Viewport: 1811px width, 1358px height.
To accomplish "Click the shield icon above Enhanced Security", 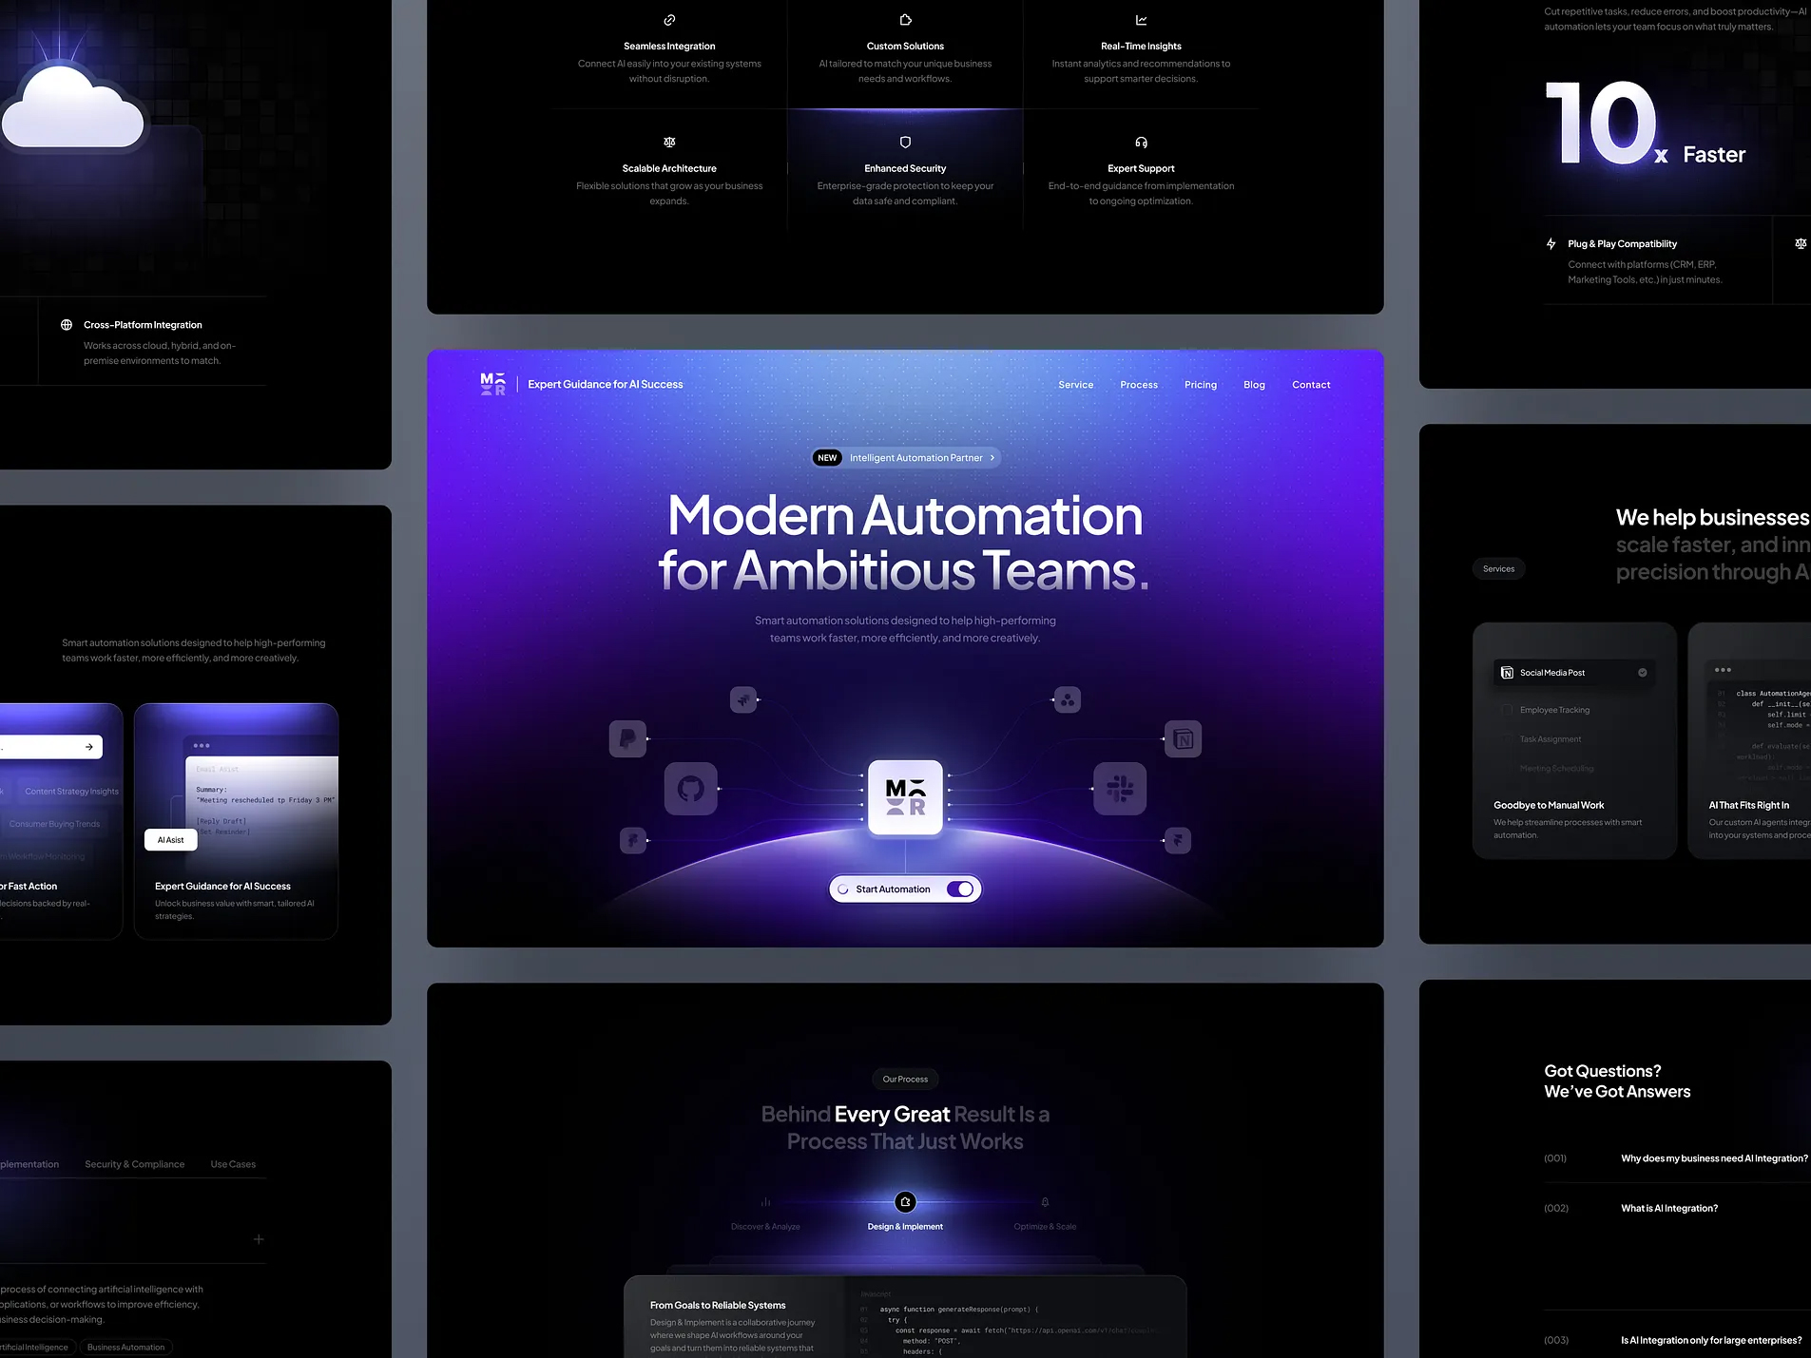I will 905,143.
